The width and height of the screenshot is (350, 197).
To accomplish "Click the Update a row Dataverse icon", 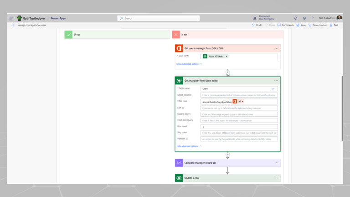I will 179,178.
